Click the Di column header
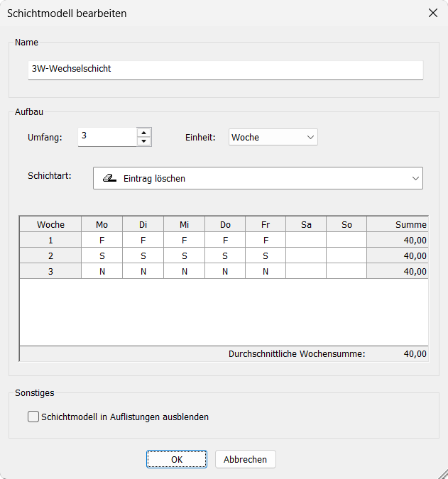Viewport: 448px width, 479px height. pyautogui.click(x=143, y=224)
